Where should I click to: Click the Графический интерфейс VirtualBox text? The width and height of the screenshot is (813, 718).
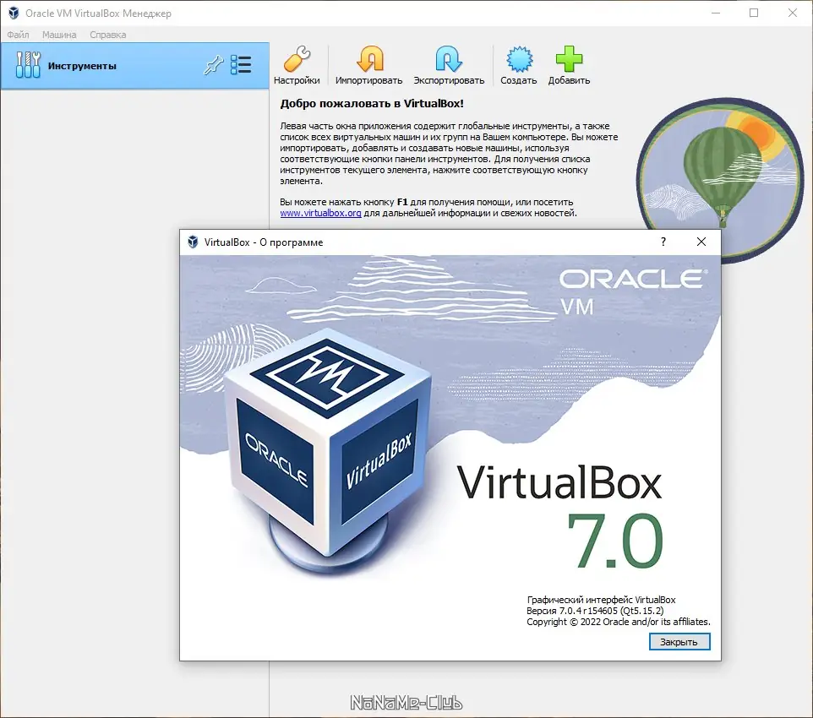pos(601,600)
